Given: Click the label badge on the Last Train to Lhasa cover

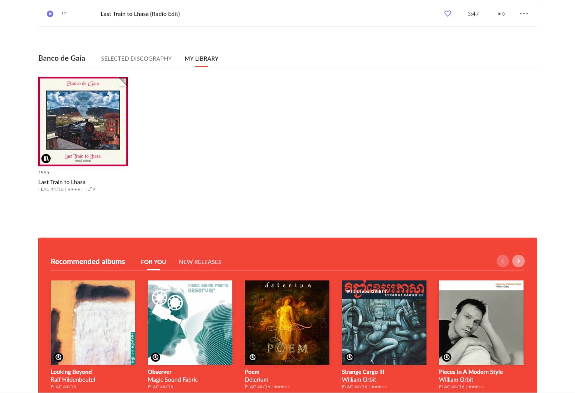Looking at the screenshot, I should [x=46, y=159].
